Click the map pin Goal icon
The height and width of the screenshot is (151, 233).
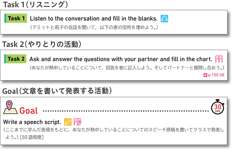(10, 107)
